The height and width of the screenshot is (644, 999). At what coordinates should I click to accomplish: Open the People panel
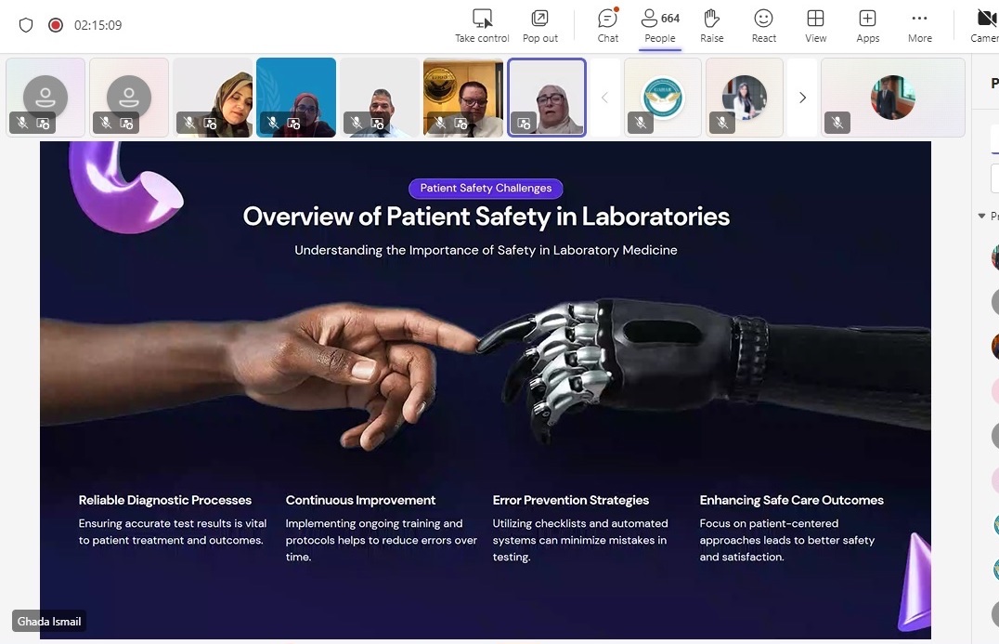point(659,25)
